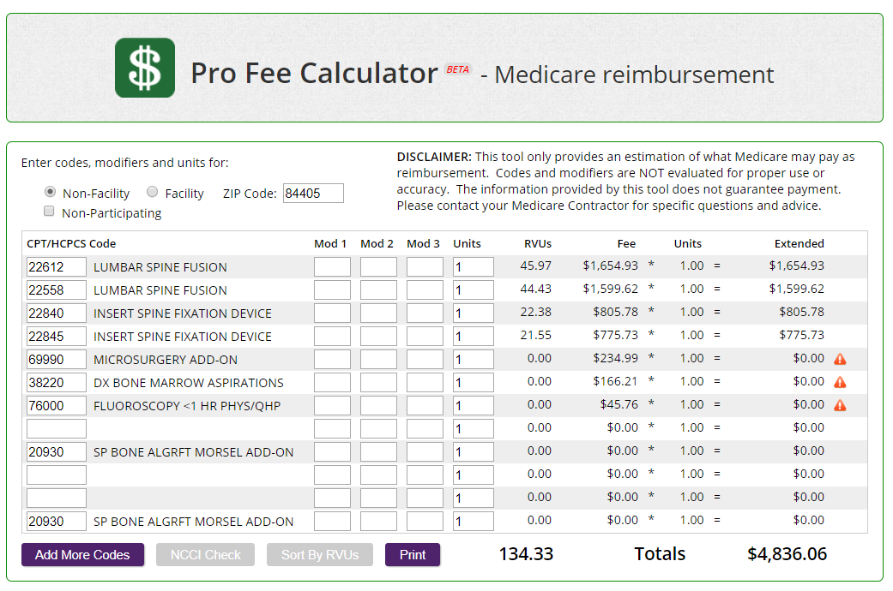Click the Medicare reimbursement subtitle

pyautogui.click(x=634, y=75)
